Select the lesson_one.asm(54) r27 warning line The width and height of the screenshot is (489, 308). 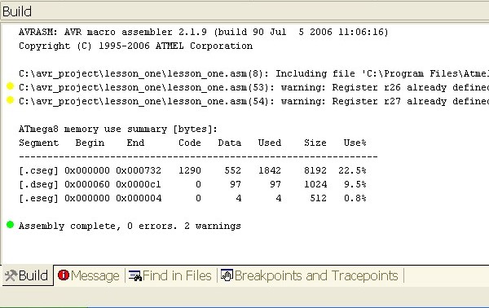(253, 101)
